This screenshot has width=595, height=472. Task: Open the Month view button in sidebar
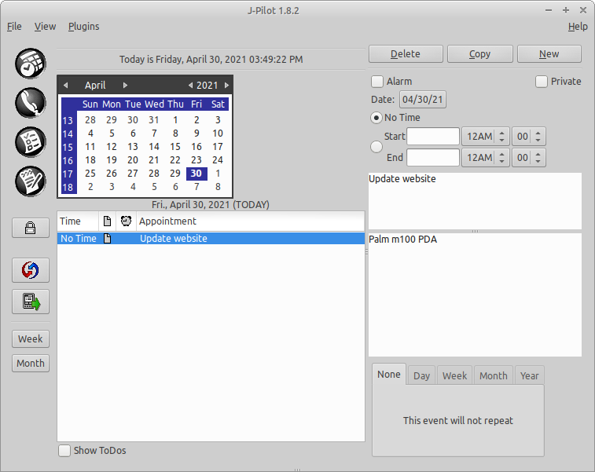point(31,363)
